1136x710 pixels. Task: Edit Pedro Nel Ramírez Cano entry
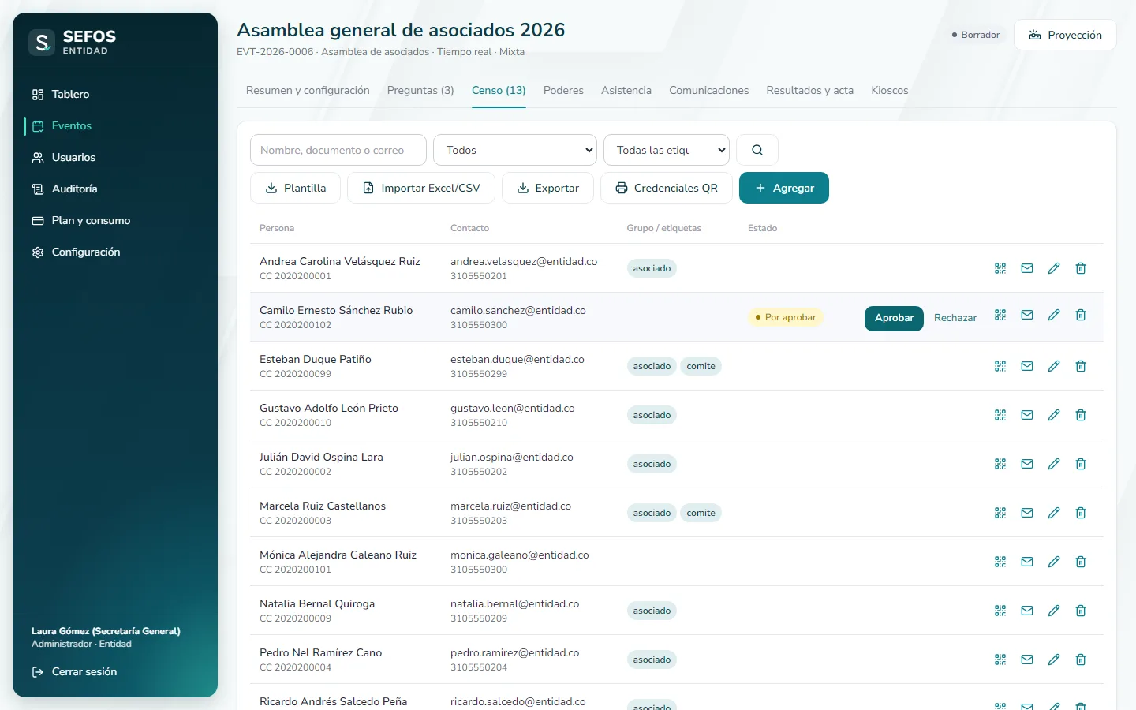point(1054,660)
